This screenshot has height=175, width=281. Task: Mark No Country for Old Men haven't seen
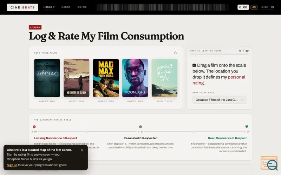point(77,101)
